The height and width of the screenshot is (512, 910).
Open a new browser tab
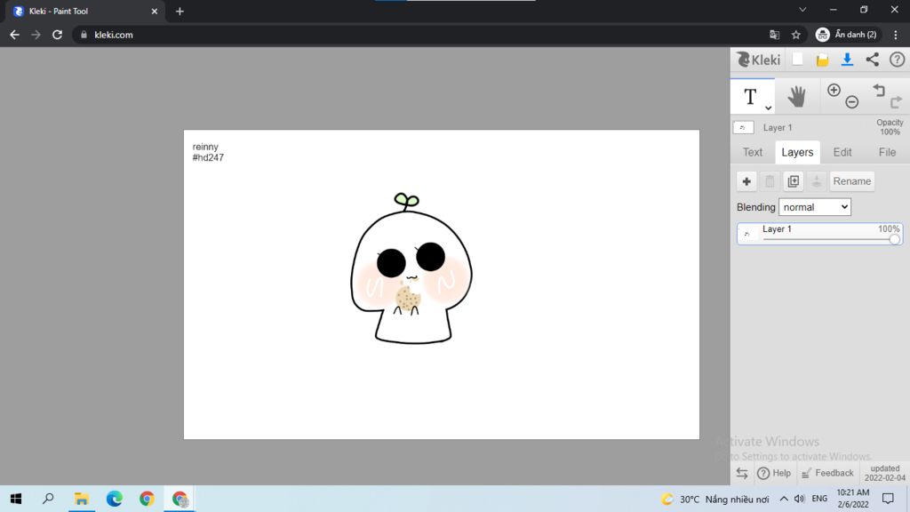(180, 11)
